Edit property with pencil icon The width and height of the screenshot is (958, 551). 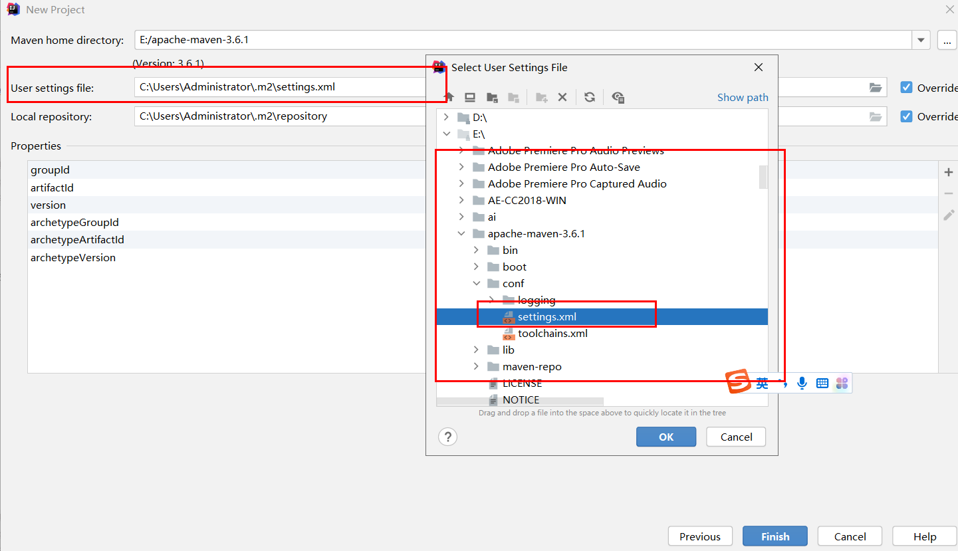[949, 215]
